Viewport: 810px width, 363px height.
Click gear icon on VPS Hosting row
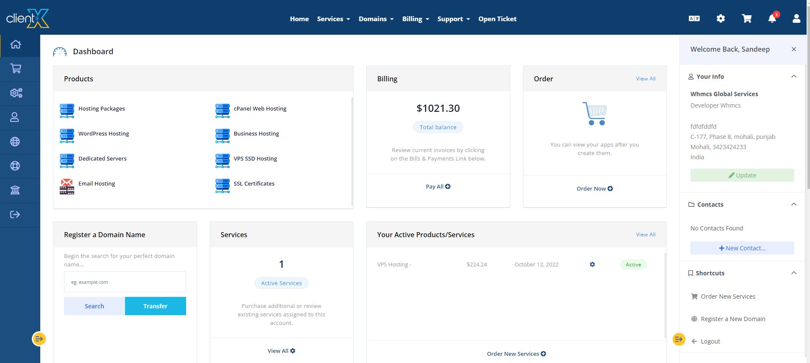(x=592, y=265)
